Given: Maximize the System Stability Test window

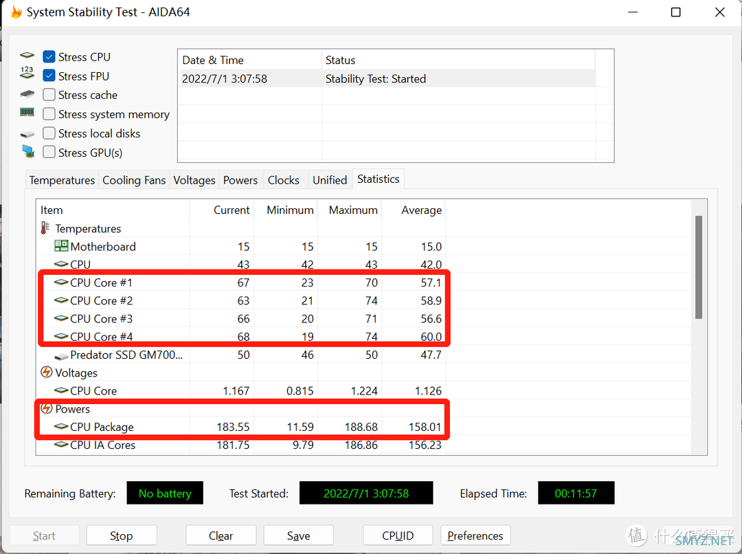Looking at the screenshot, I should click(676, 12).
